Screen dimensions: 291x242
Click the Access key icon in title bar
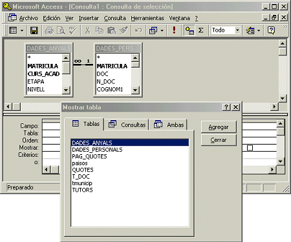7,6
